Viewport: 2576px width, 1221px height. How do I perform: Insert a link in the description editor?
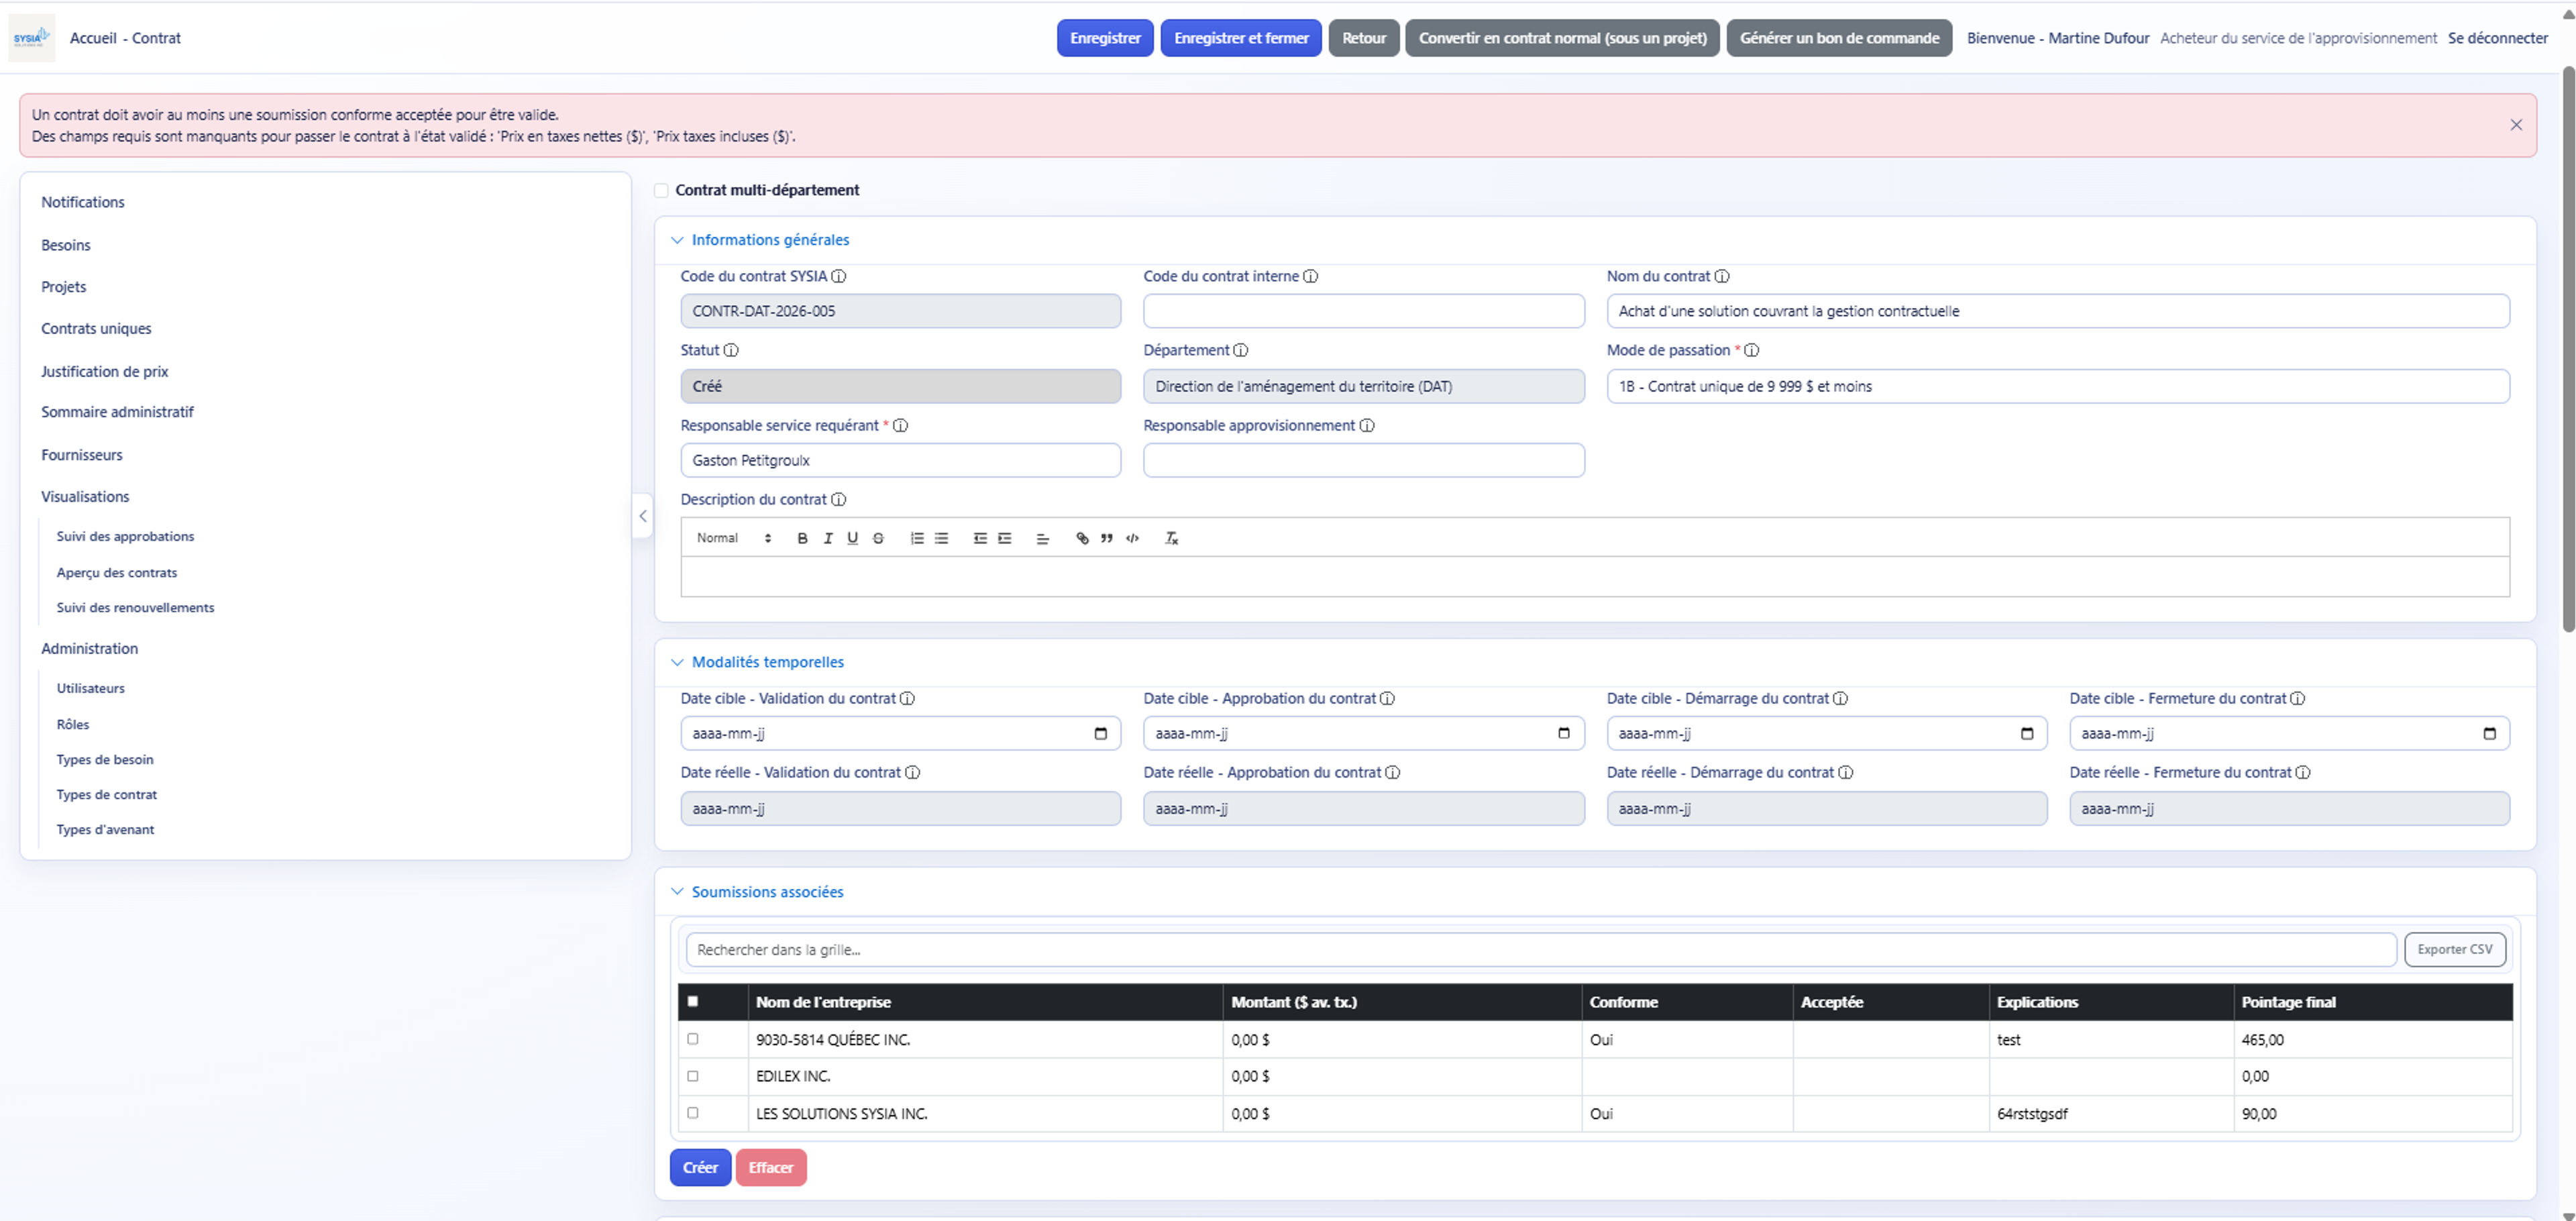pos(1082,538)
